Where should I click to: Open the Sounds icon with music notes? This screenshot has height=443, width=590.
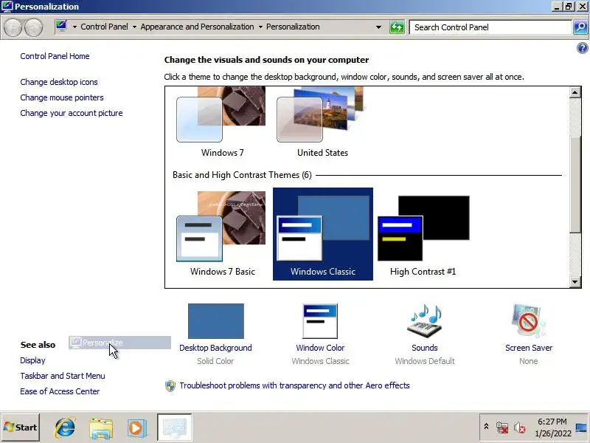425,321
